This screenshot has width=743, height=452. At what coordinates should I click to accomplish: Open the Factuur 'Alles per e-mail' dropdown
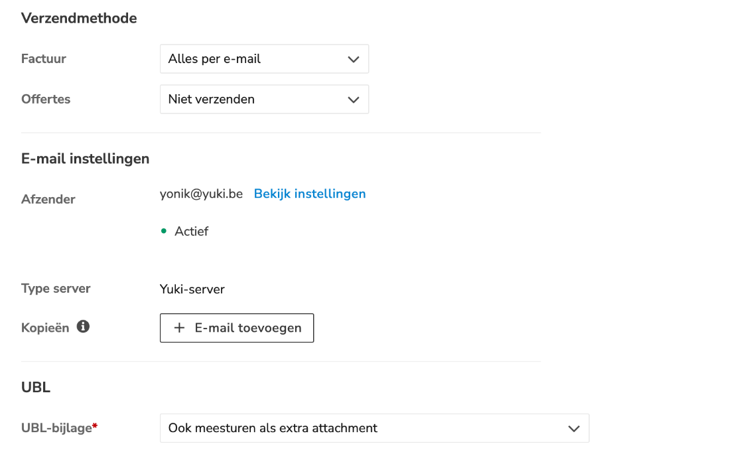click(x=264, y=59)
